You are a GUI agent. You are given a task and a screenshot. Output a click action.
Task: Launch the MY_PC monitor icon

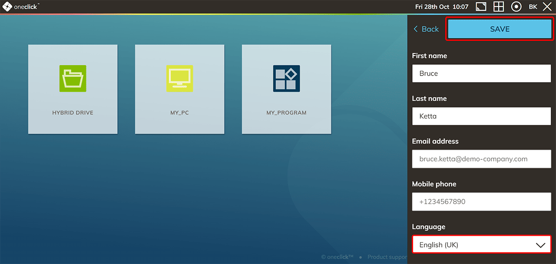tap(179, 79)
